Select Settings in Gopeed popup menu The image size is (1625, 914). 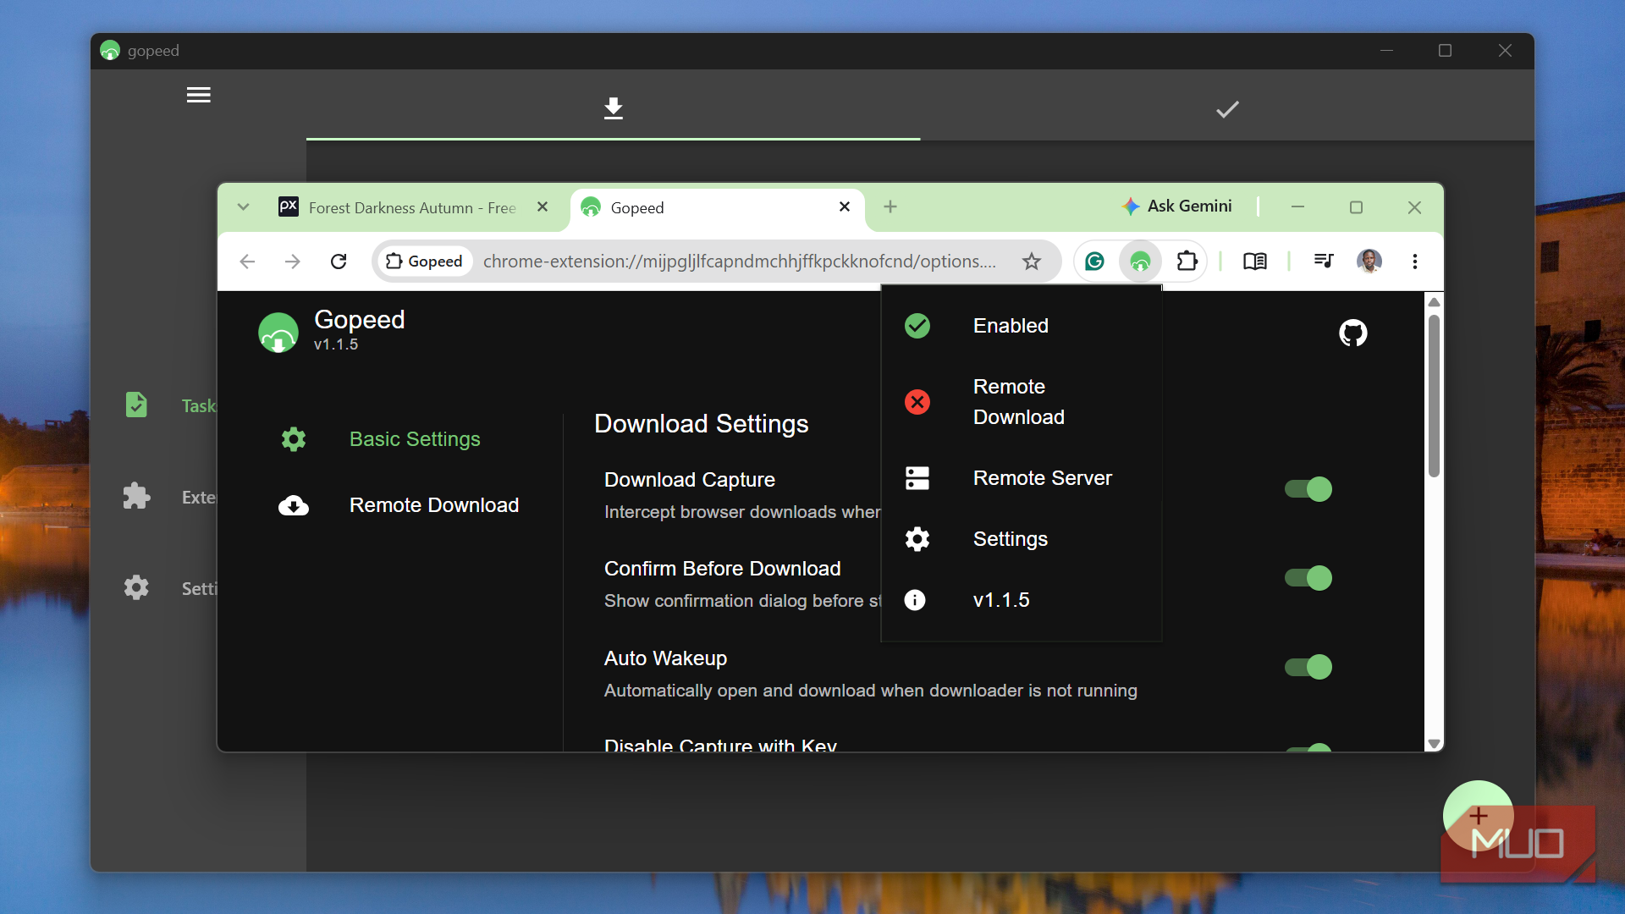(x=1021, y=539)
